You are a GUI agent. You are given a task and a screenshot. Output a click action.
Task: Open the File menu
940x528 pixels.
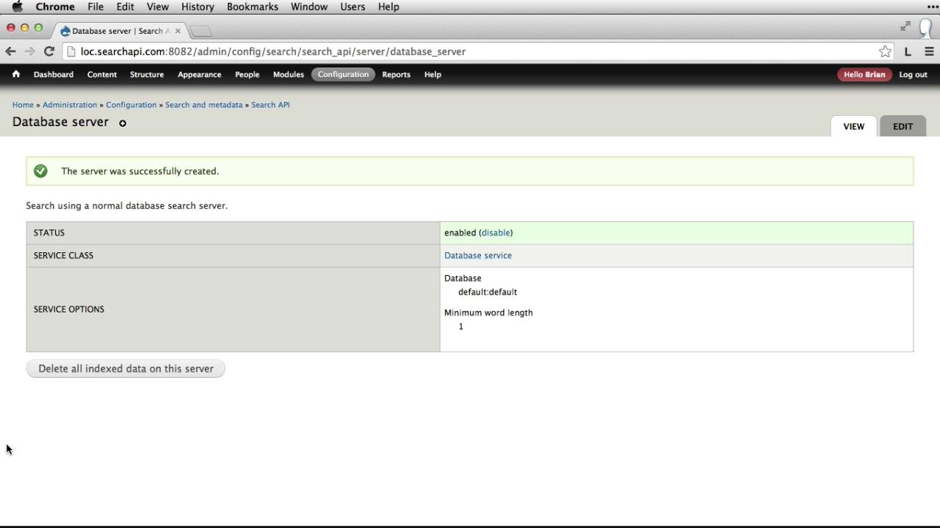pos(95,7)
